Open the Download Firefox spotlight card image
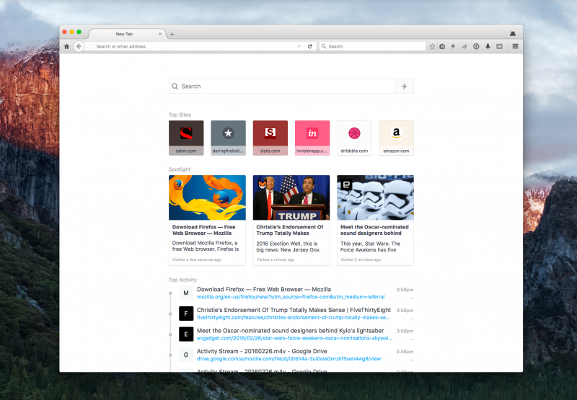Screen dimensions: 577x400 (x=207, y=197)
